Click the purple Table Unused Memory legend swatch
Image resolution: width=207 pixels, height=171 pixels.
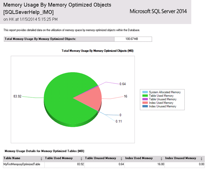145,99
